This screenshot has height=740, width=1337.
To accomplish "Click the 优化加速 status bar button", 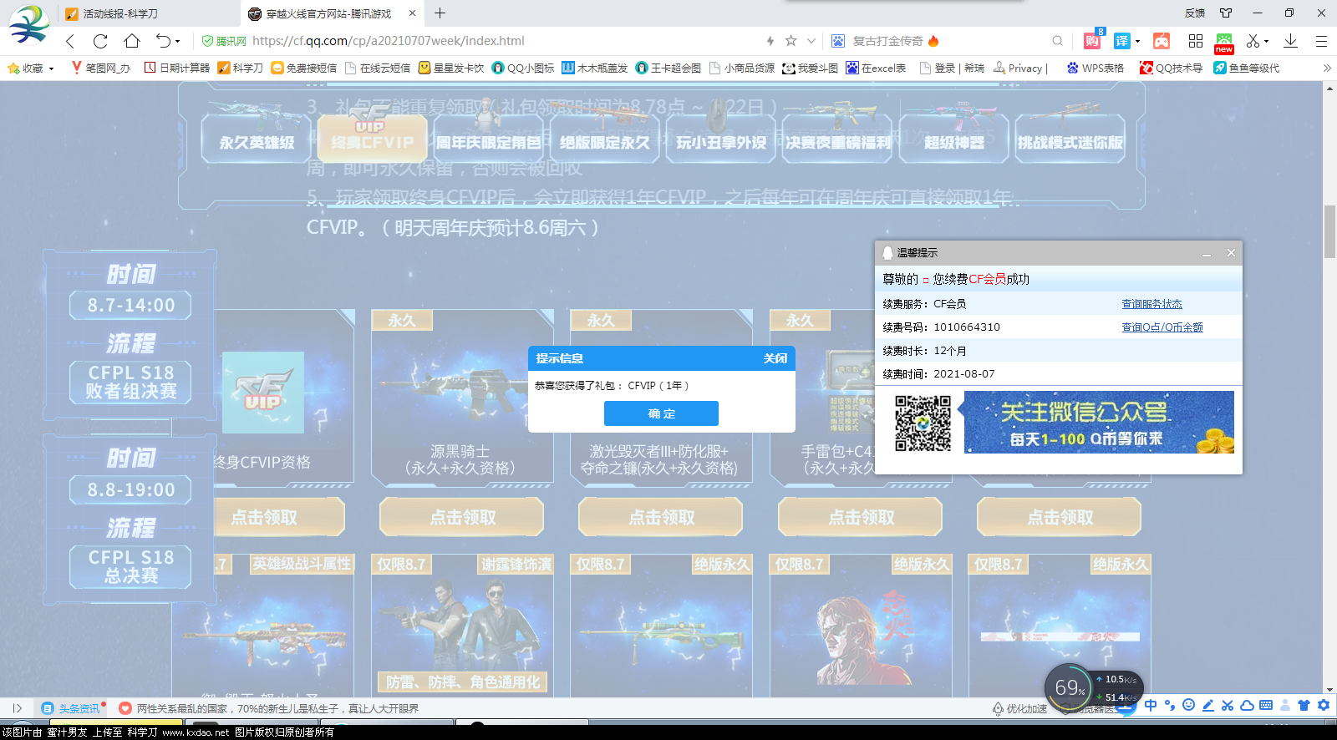I will click(1019, 708).
